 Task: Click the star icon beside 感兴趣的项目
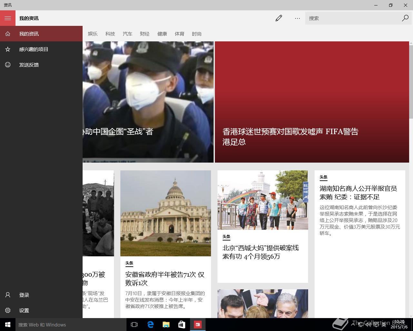pyautogui.click(x=8, y=49)
